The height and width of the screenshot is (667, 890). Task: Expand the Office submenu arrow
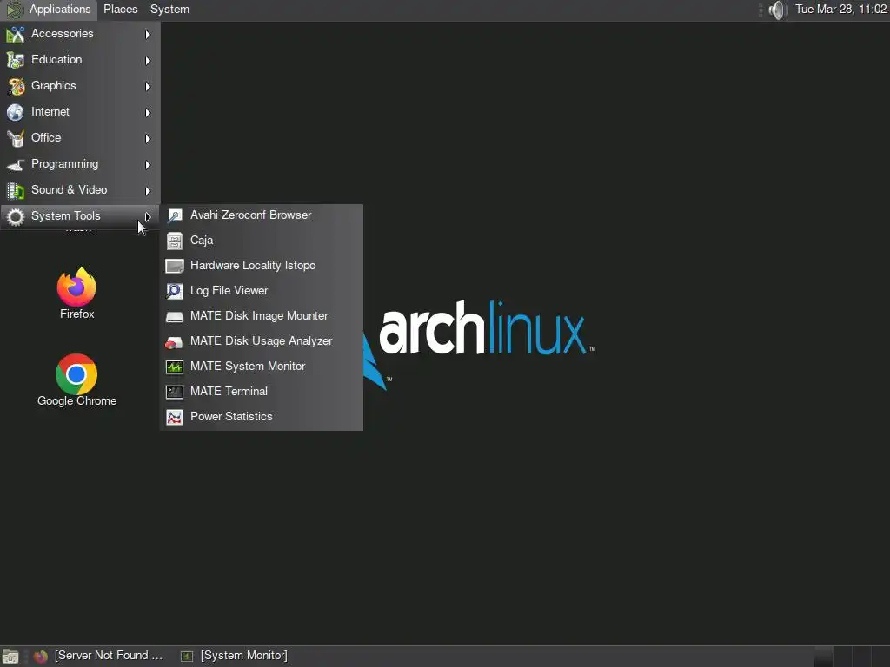tap(148, 139)
